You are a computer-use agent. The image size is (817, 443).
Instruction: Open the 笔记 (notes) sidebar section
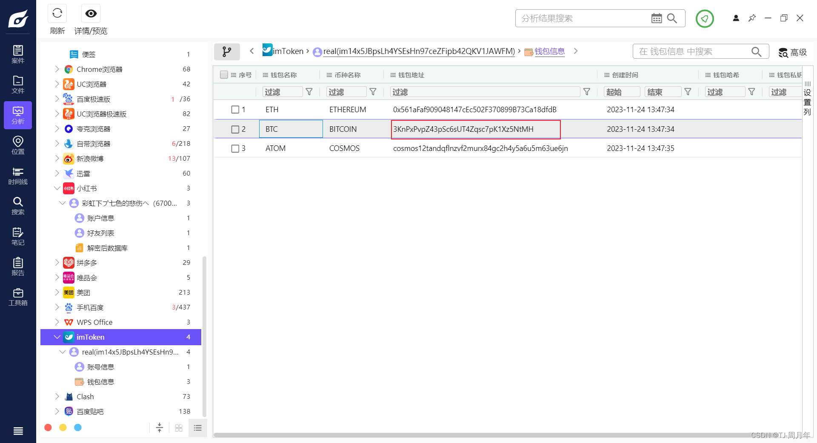[x=18, y=236]
